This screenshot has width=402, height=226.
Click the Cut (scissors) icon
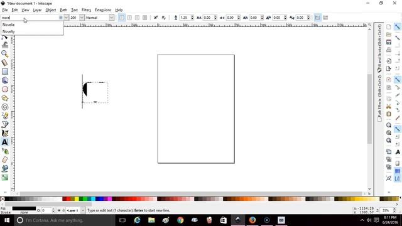pos(389,106)
